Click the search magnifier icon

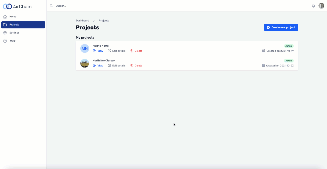51,6
